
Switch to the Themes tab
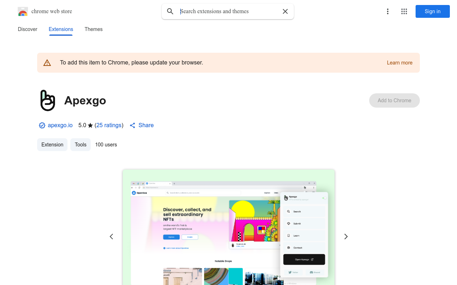click(x=94, y=29)
